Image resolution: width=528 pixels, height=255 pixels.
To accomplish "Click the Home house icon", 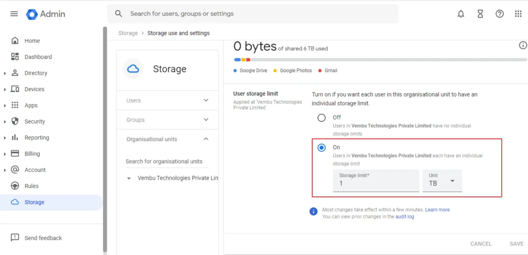I will tap(15, 41).
